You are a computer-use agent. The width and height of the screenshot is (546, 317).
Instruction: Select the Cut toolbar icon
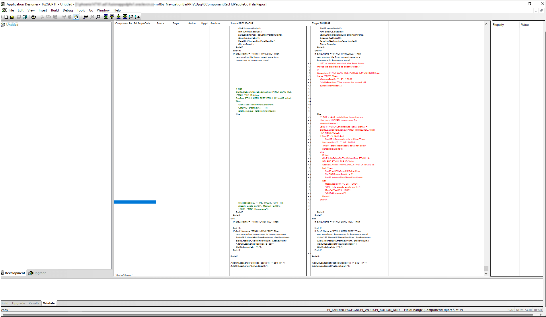tap(42, 17)
